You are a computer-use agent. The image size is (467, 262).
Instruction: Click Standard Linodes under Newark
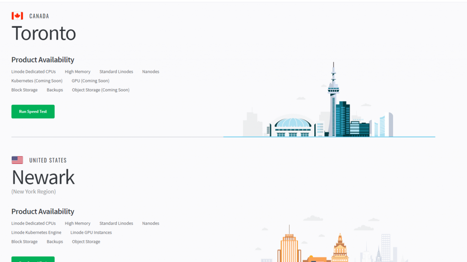tap(116, 223)
